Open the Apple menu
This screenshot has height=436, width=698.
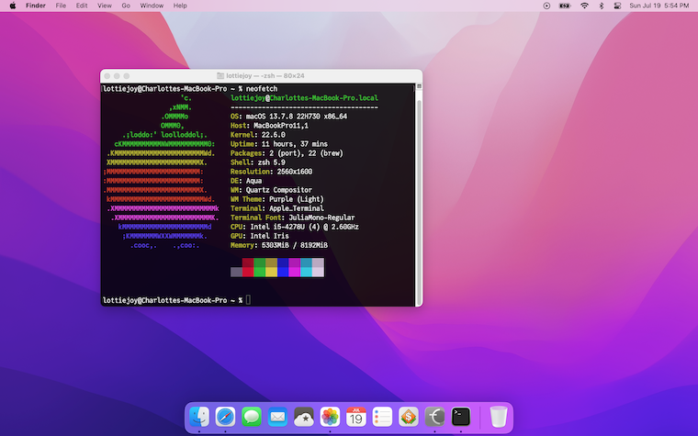click(x=13, y=6)
